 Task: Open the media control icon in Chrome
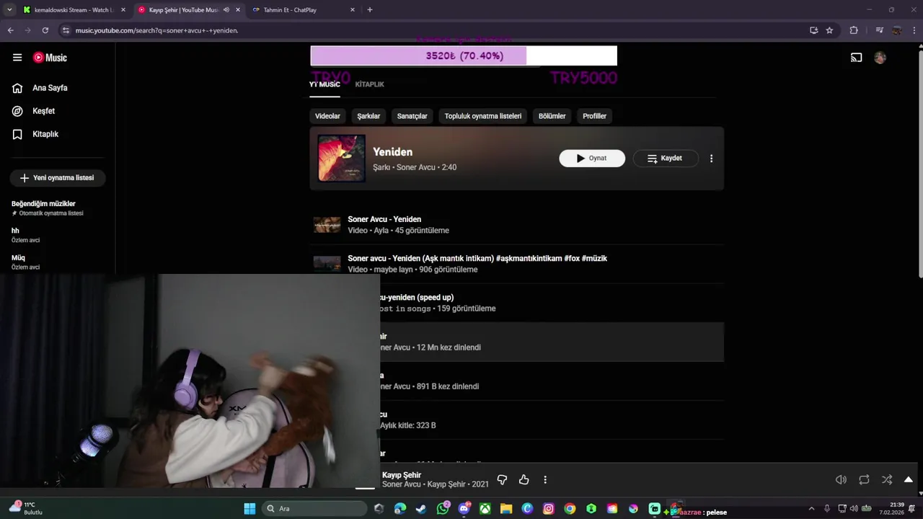(x=879, y=30)
